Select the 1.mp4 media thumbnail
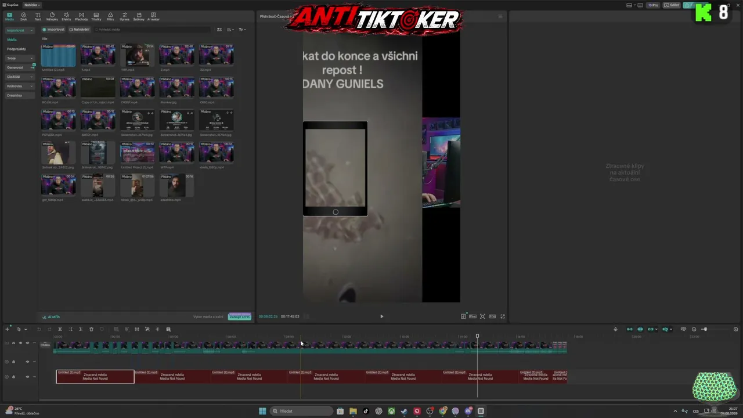743x418 pixels. coord(98,56)
